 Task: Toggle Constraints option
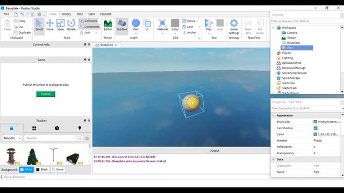click(x=90, y=27)
